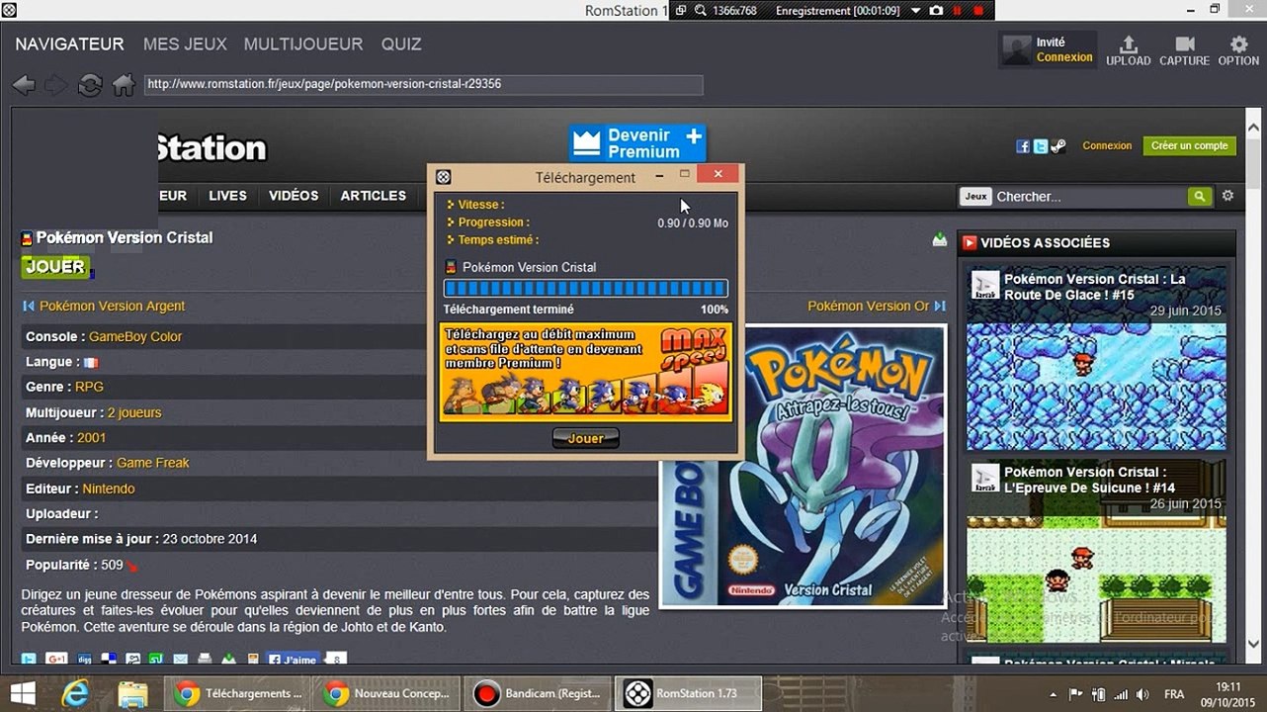Pause the recording in the Bandicam bar
This screenshot has height=712, width=1267.
957,10
